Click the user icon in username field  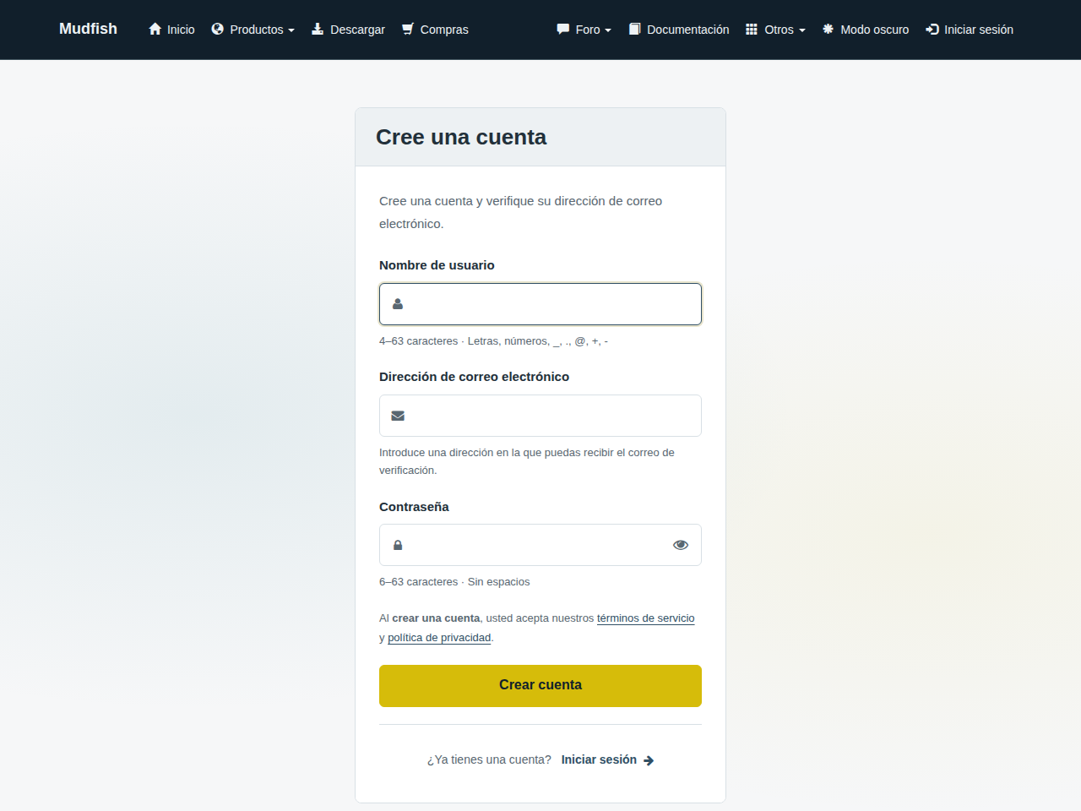[398, 304]
